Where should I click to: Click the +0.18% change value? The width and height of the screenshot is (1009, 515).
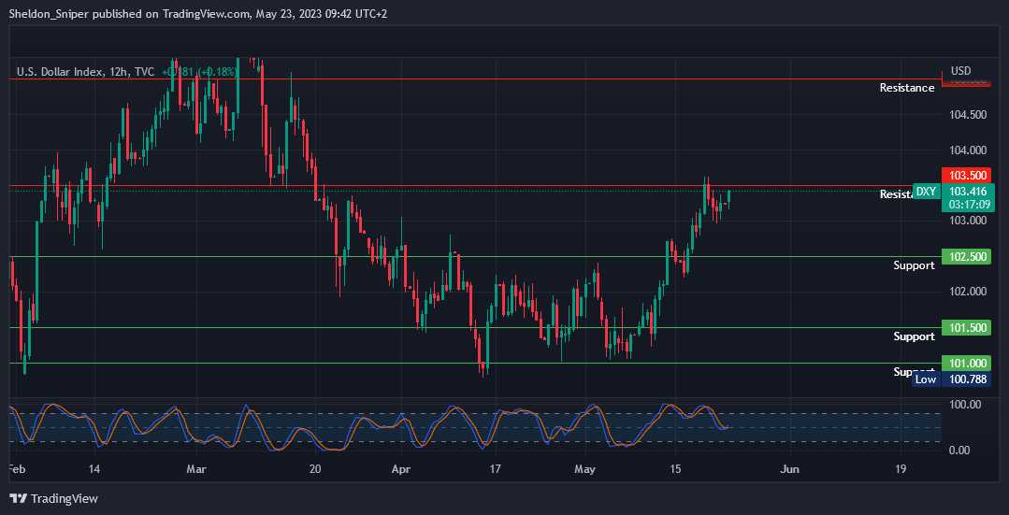[x=218, y=72]
